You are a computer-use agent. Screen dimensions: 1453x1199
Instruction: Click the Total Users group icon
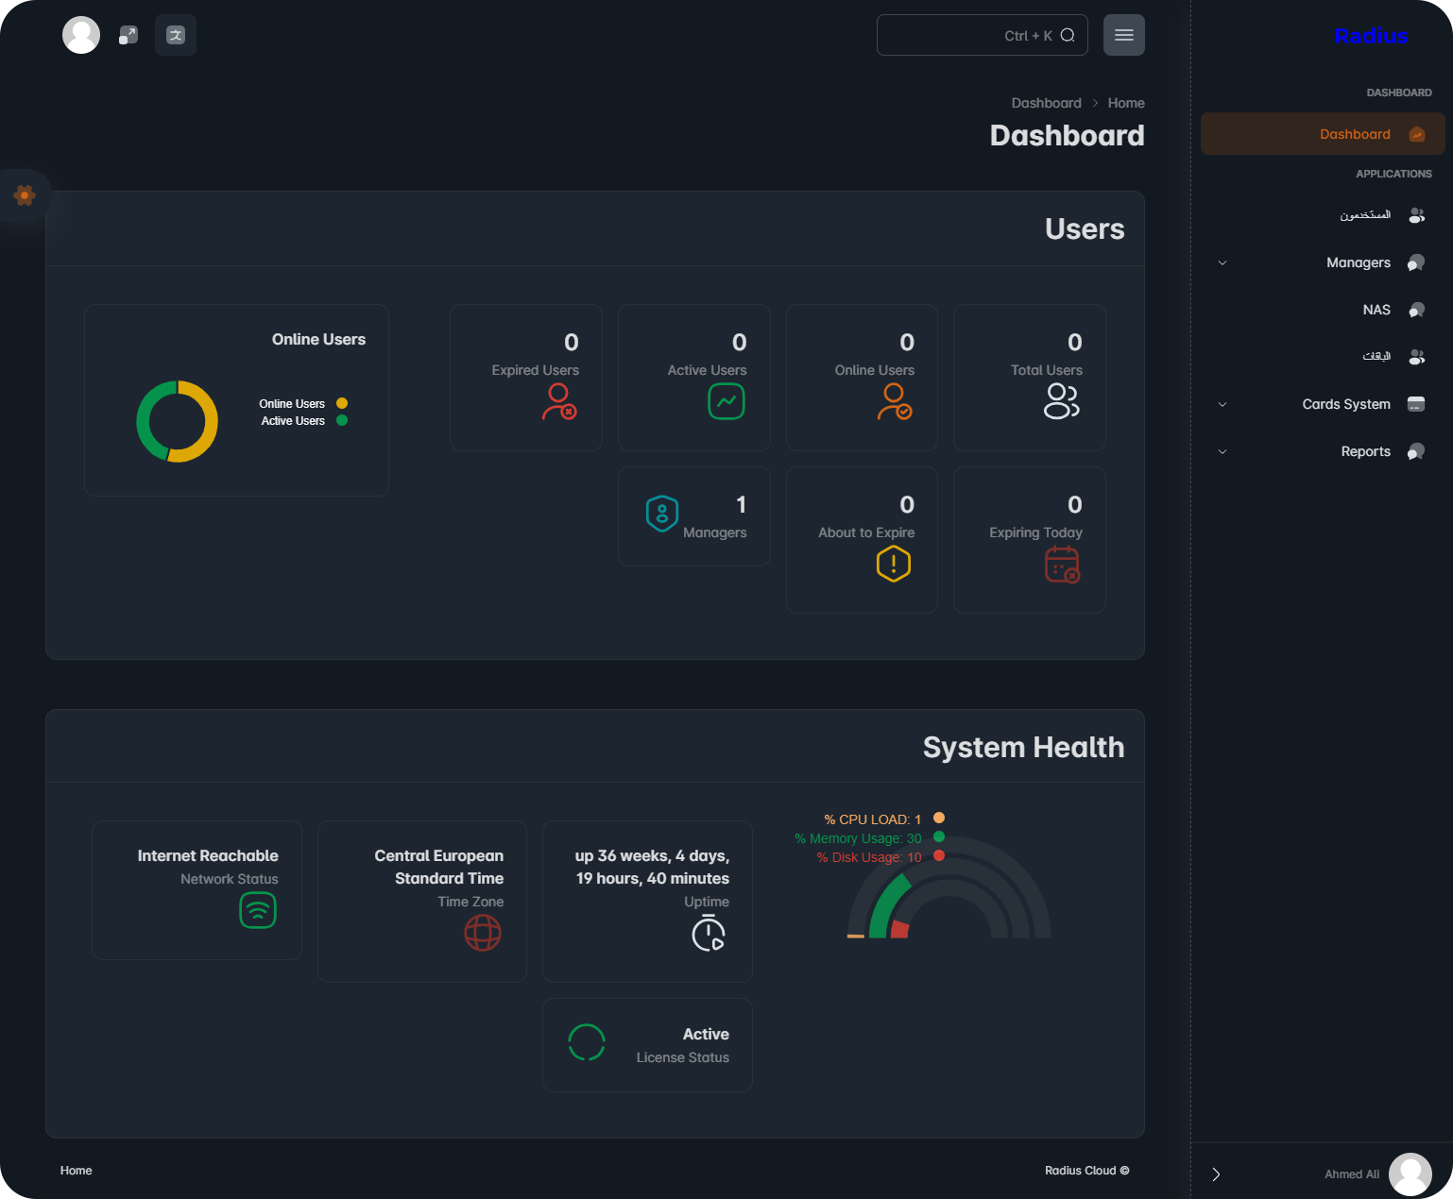click(1062, 401)
